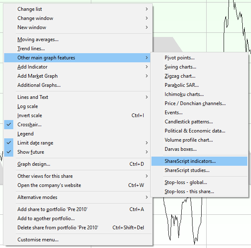The image size is (251, 248).
Task: Expand the Alternative modes submenu
Action: tap(37, 197)
